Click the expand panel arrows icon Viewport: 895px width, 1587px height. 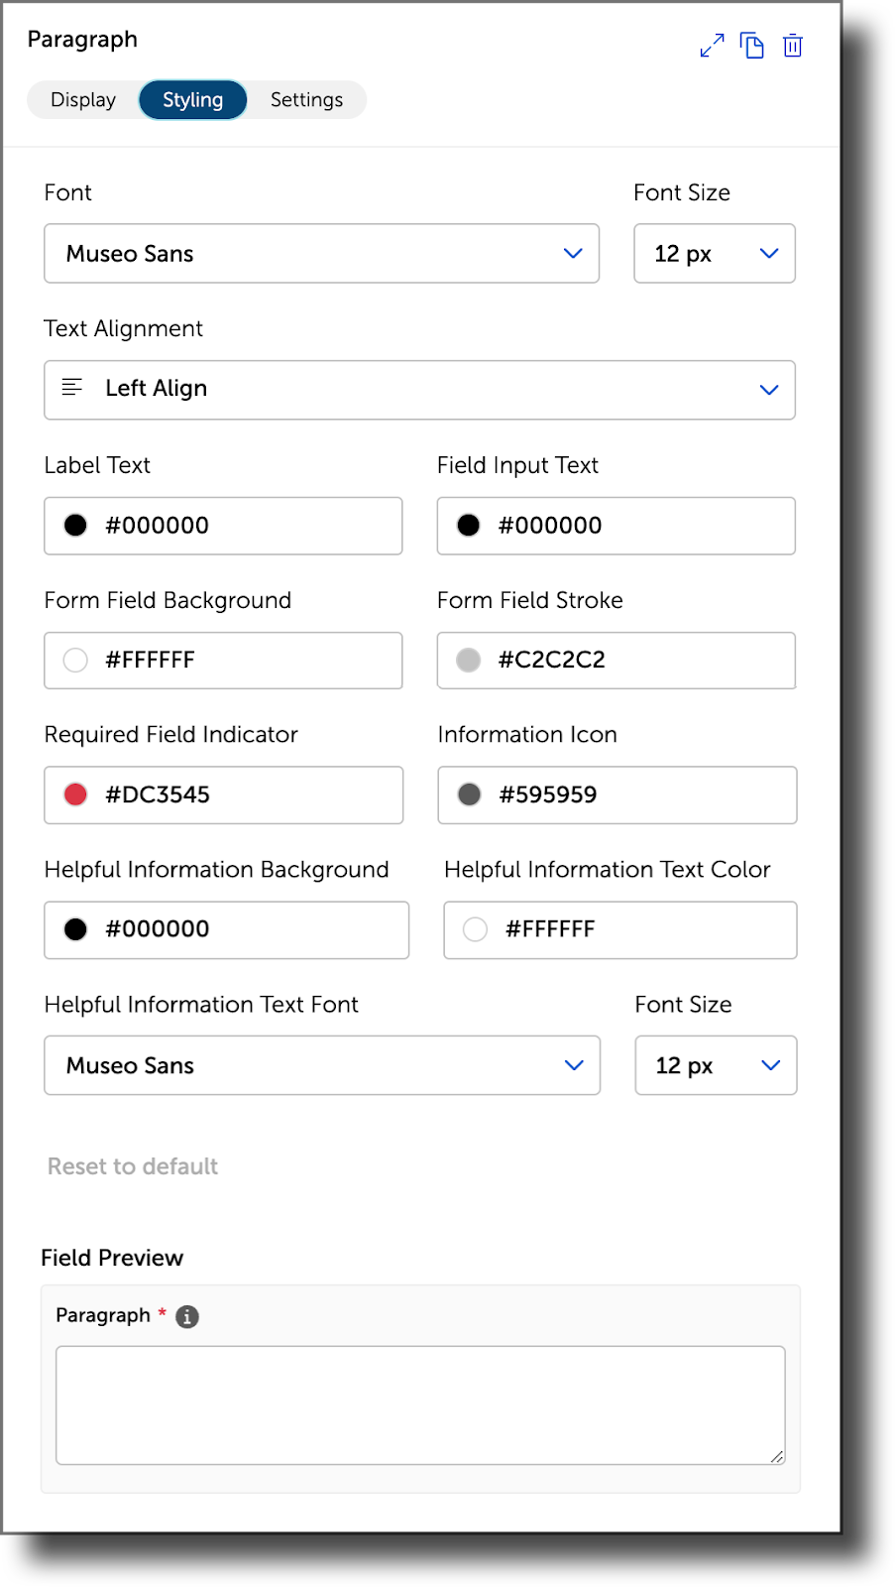click(x=712, y=46)
